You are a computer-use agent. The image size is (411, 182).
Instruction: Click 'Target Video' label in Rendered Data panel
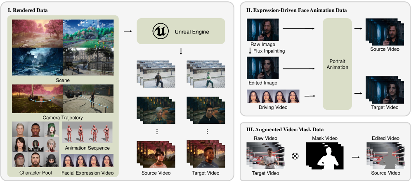coord(206,173)
